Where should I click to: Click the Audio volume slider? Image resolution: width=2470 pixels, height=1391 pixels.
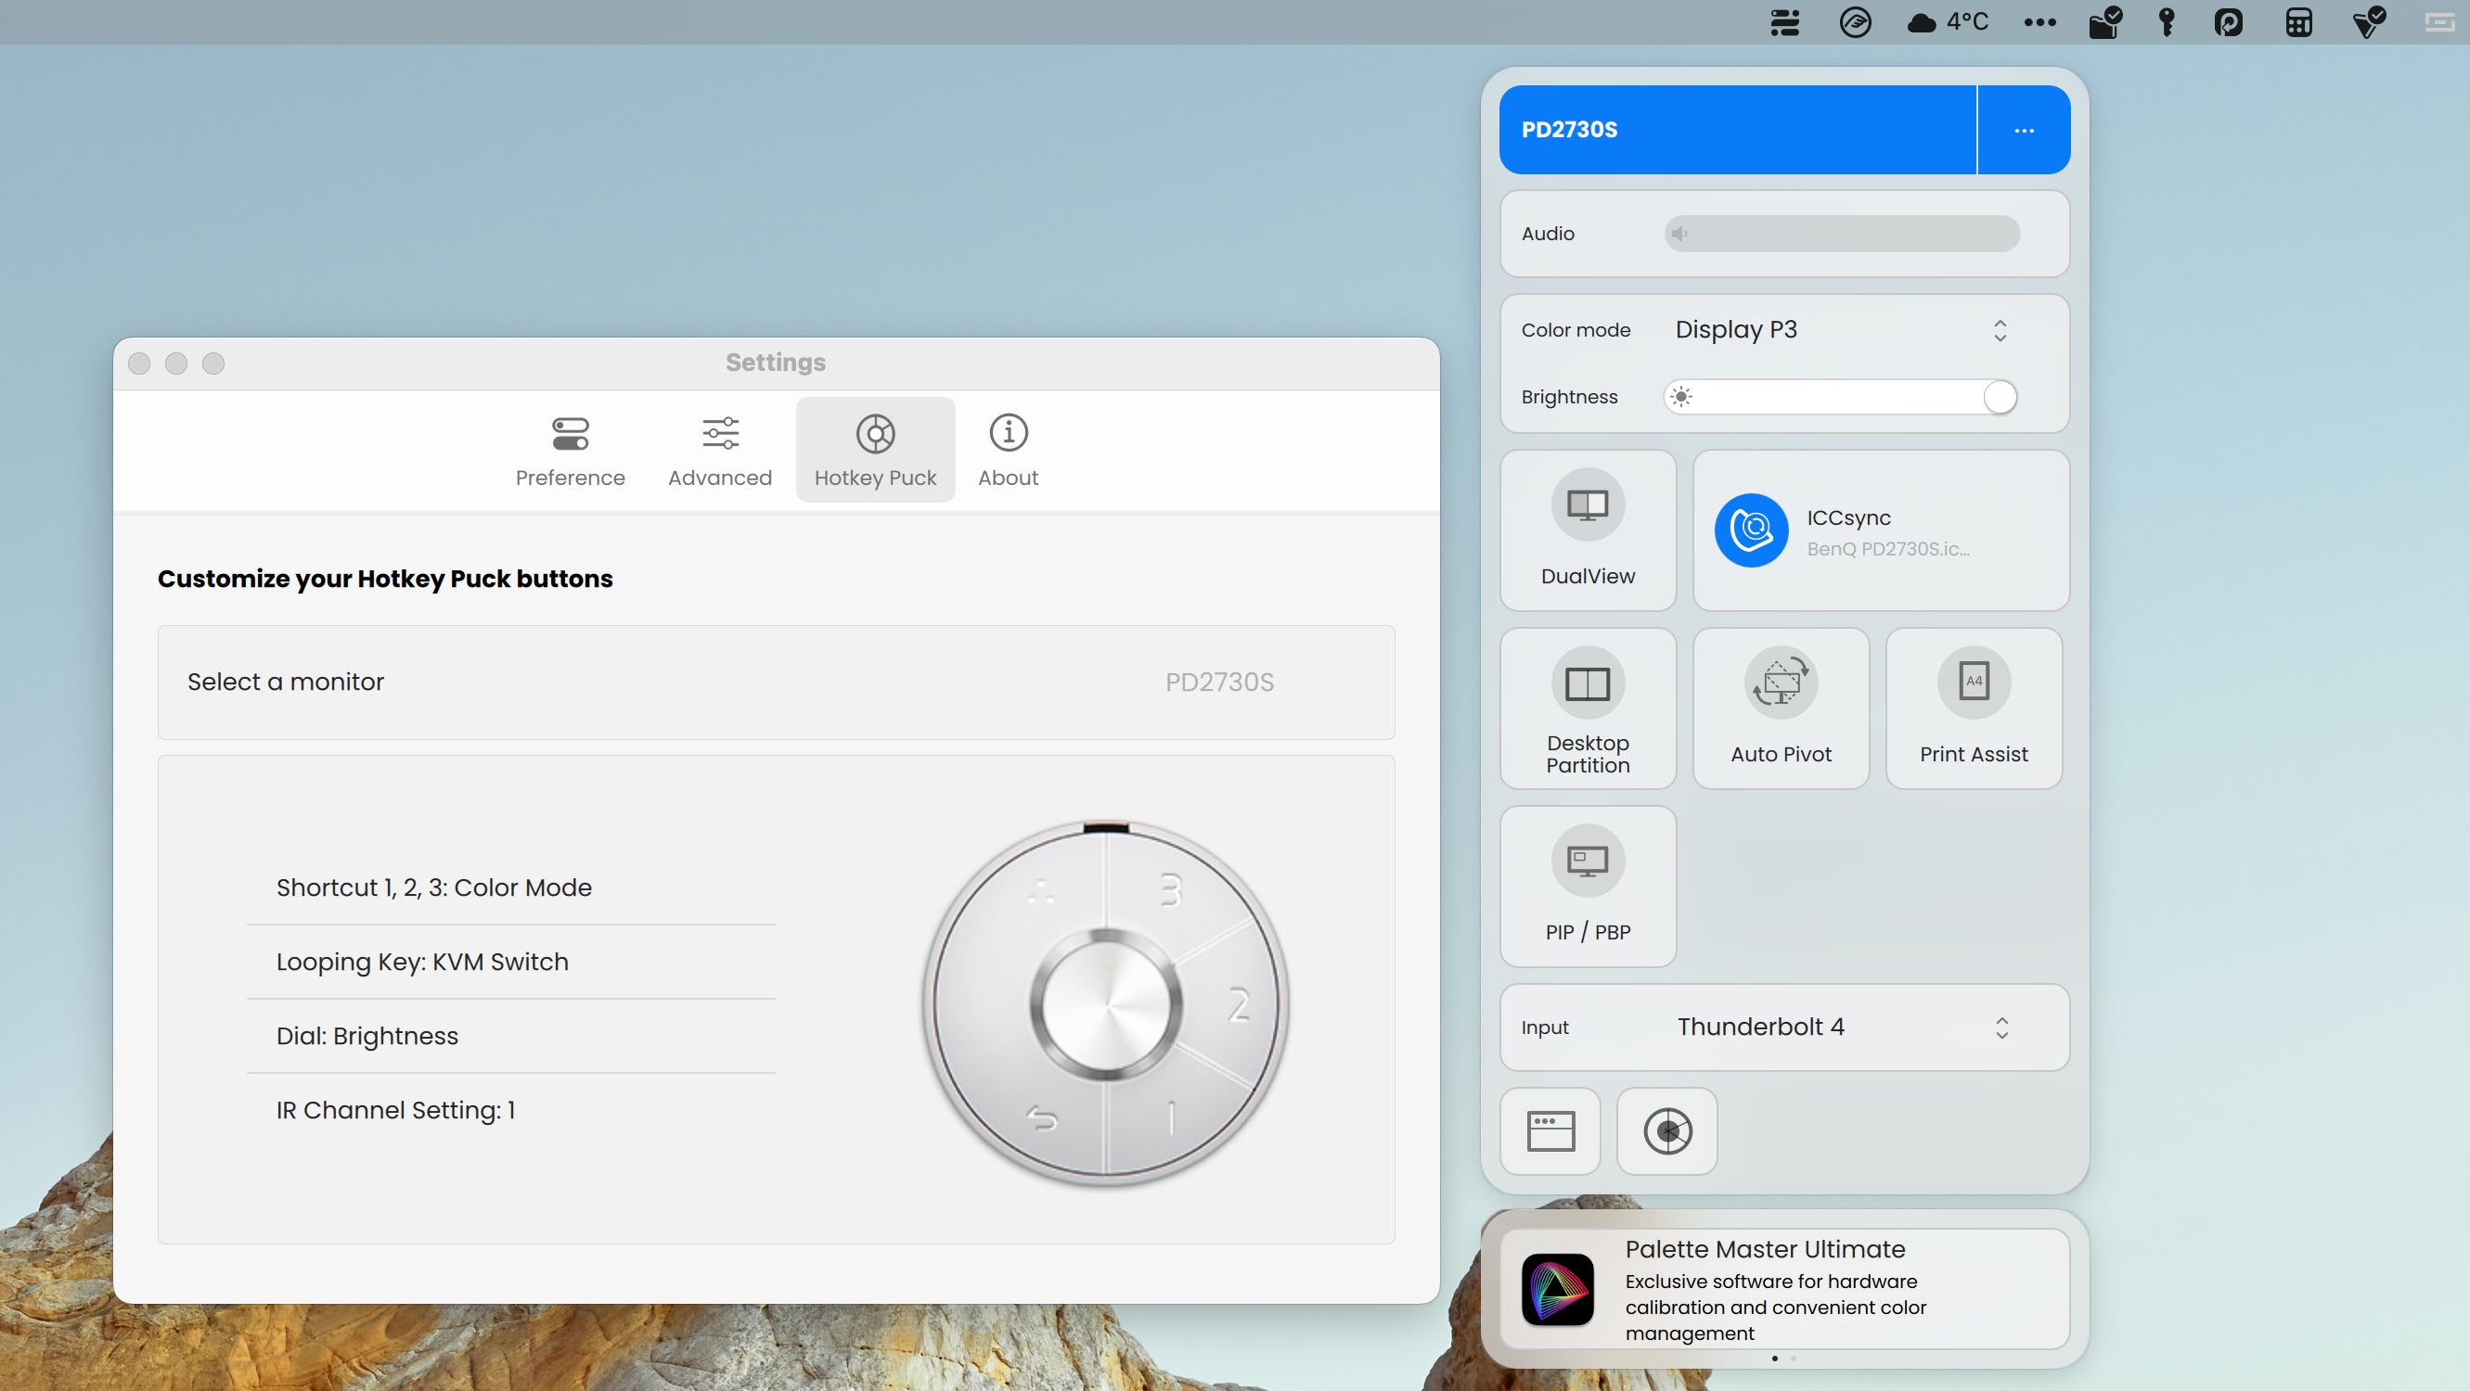(1841, 234)
